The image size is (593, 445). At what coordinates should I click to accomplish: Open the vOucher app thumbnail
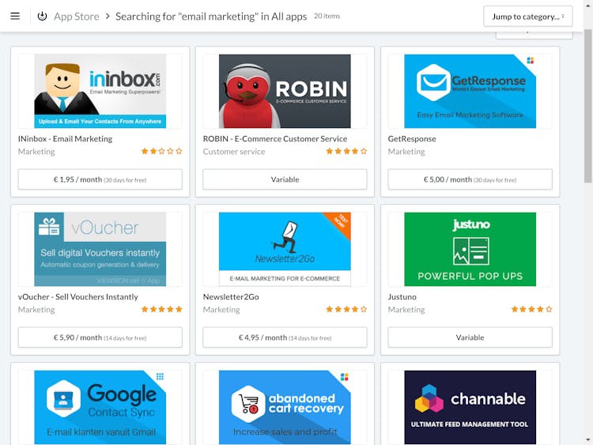tap(100, 249)
